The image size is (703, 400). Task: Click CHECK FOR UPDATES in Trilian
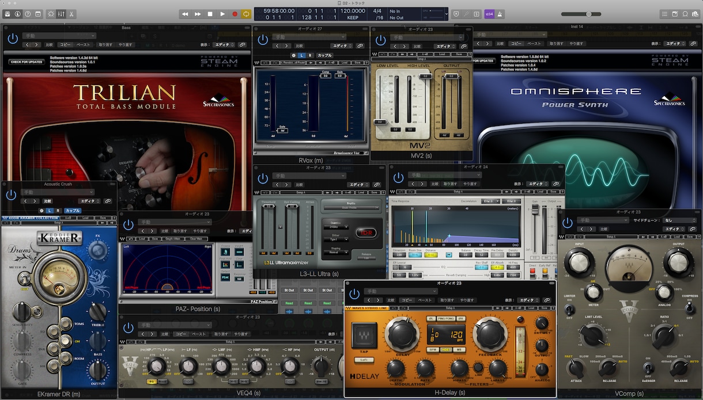point(27,62)
